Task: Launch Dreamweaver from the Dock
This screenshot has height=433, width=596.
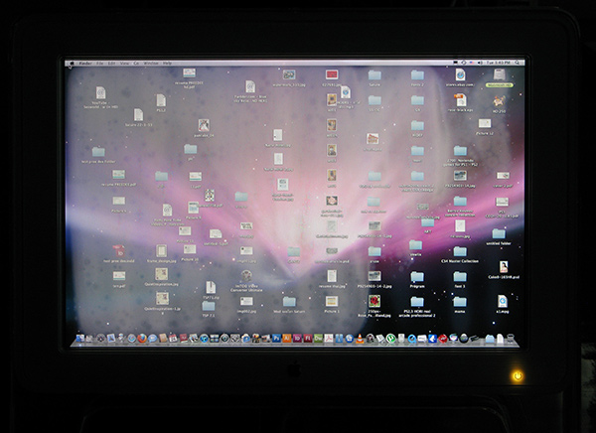Action: coord(318,338)
